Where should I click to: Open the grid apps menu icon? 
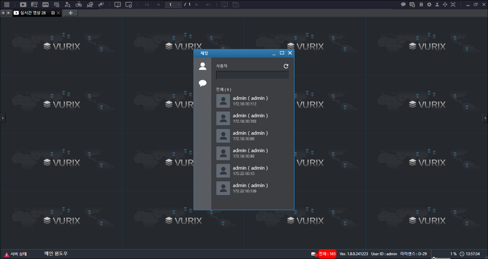pos(7,4)
